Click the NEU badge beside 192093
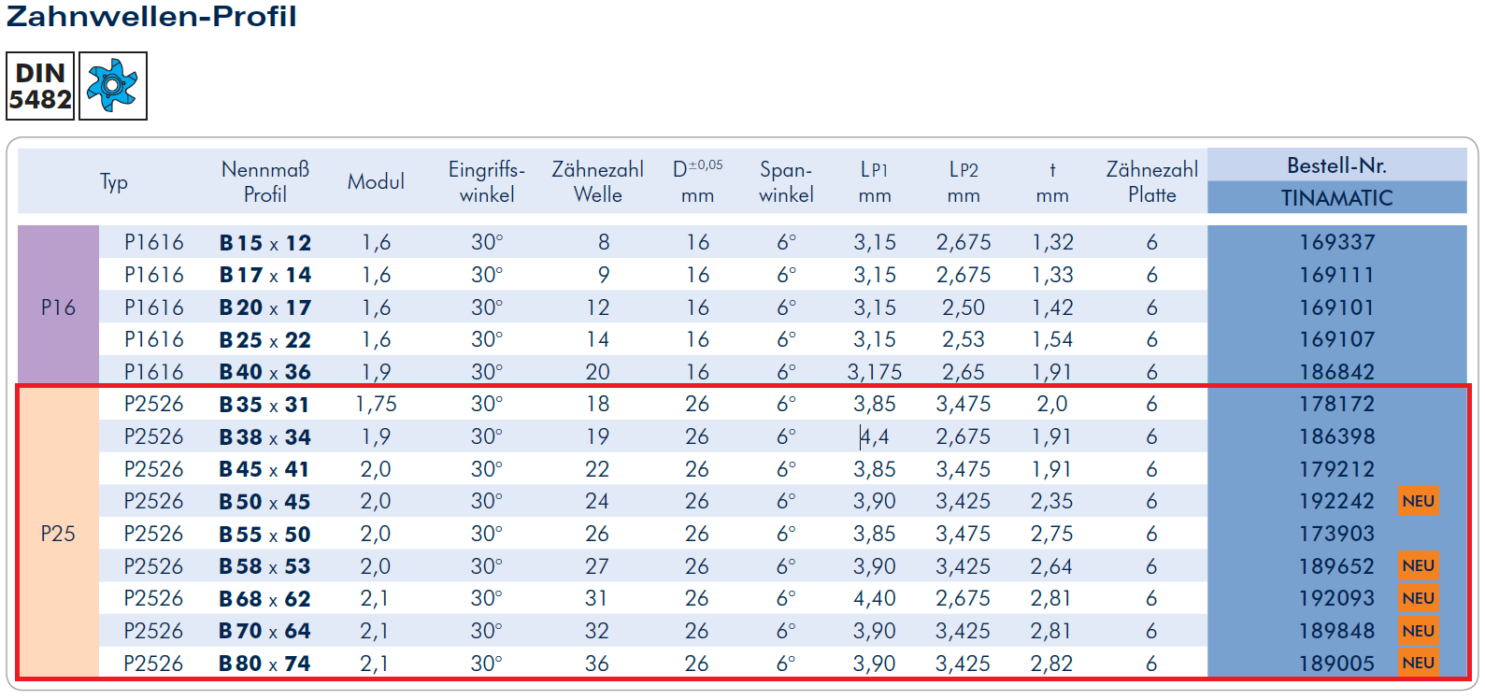This screenshot has height=700, width=1485. [x=1418, y=598]
